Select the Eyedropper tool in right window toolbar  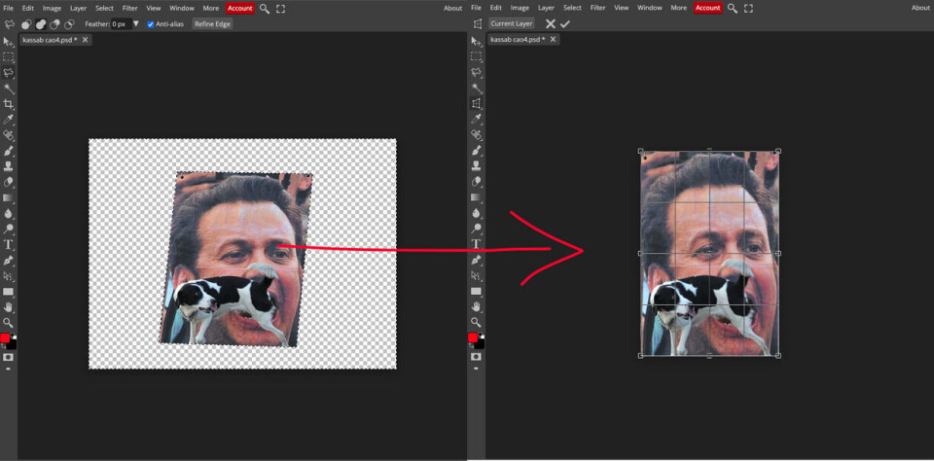[476, 120]
